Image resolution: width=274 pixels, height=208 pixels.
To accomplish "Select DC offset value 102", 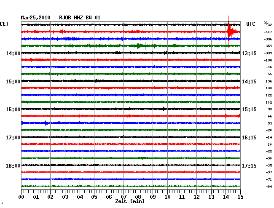I will pyautogui.click(x=269, y=102).
